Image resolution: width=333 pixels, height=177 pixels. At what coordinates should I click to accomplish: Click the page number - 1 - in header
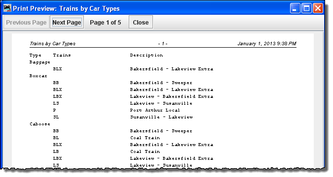click(x=163, y=44)
